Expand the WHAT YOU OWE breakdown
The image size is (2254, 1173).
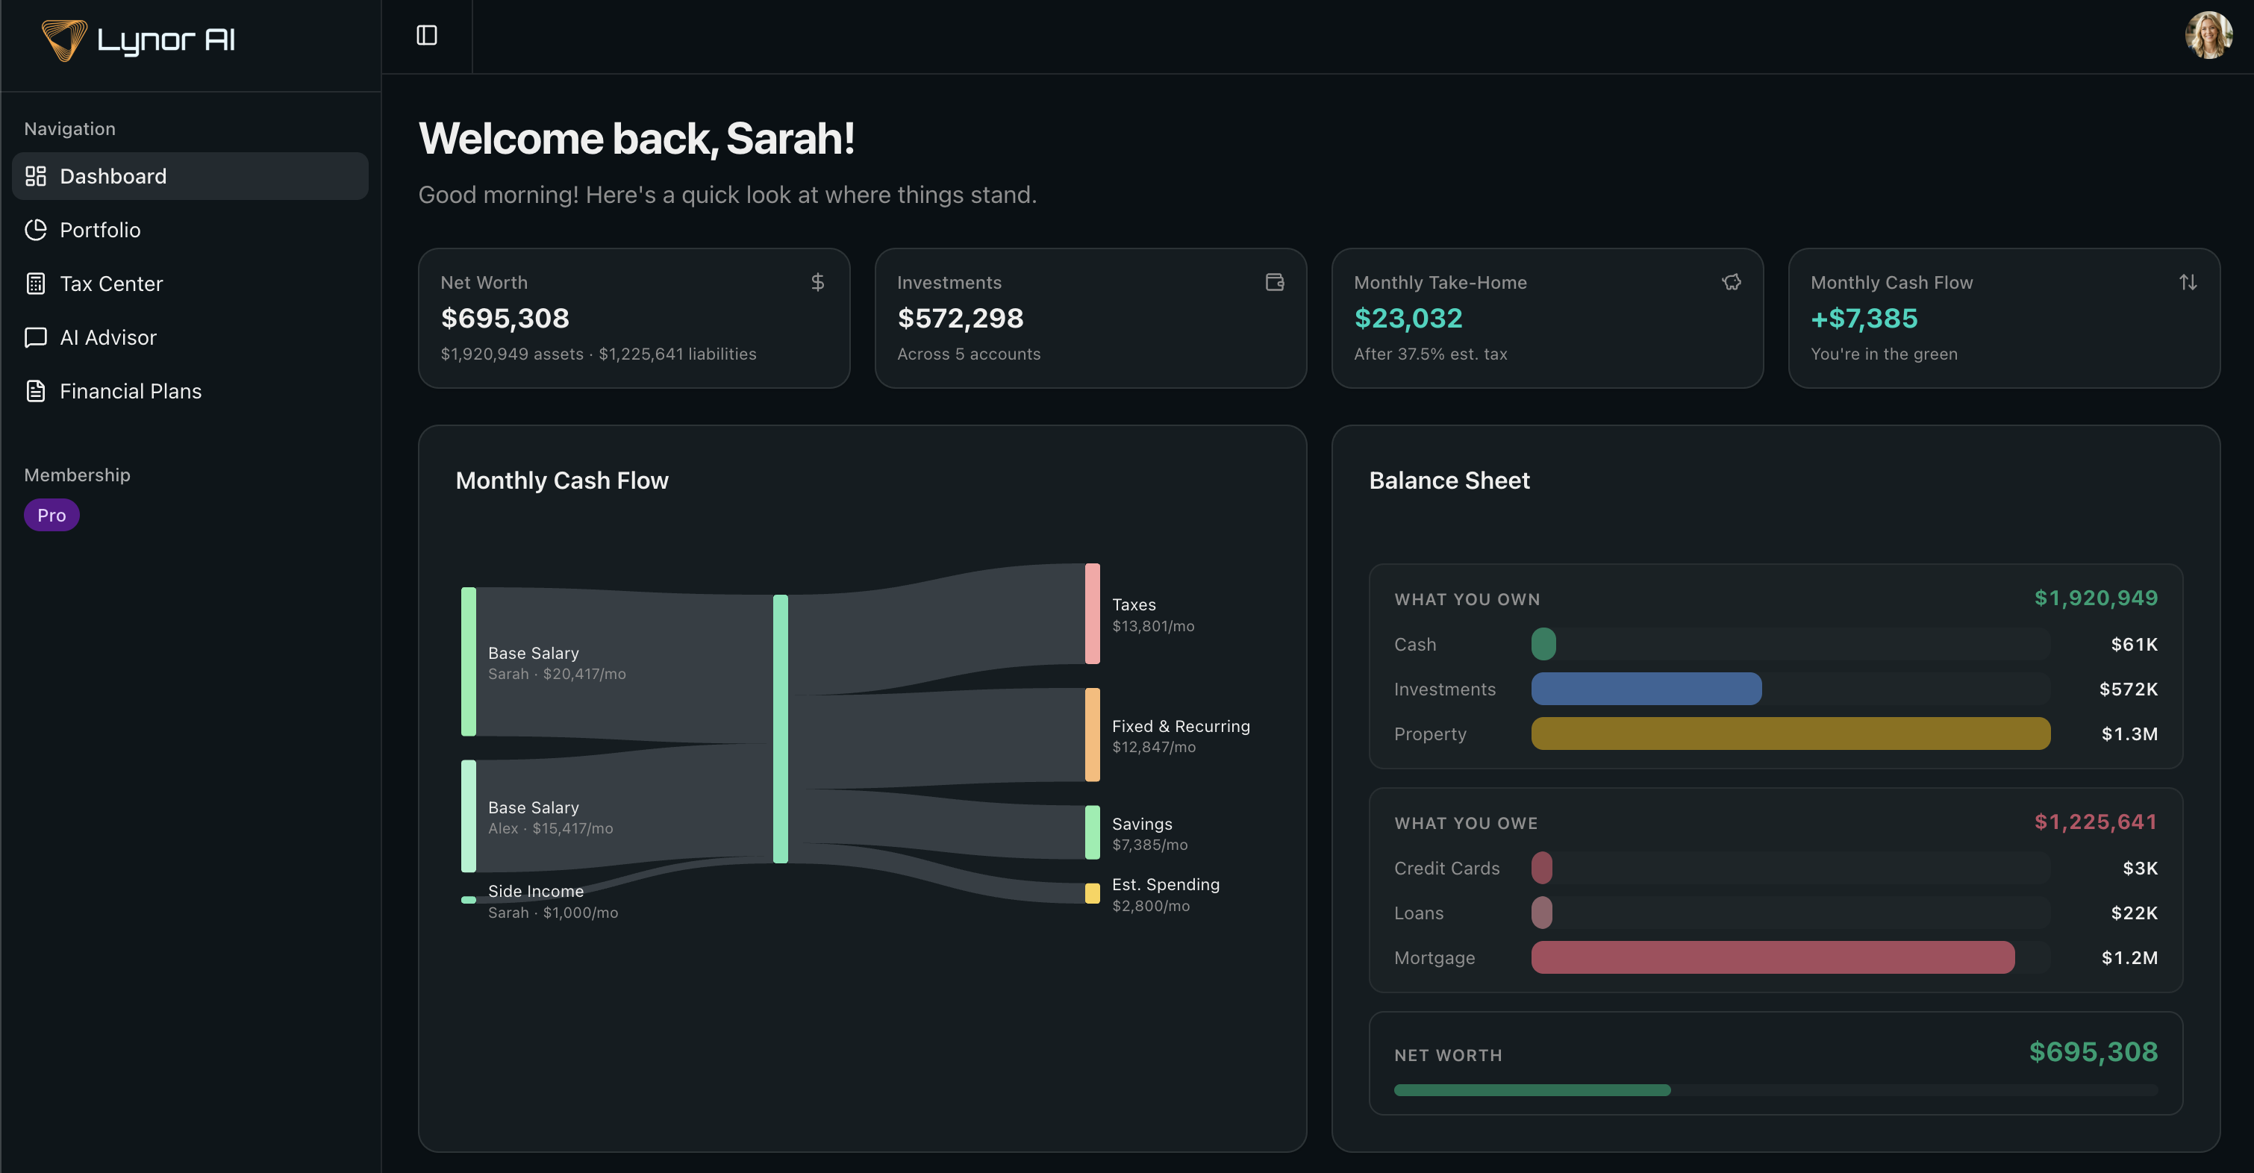[1466, 822]
